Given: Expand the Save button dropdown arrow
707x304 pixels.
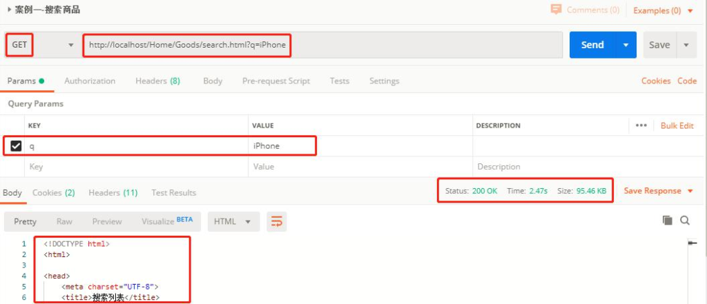Looking at the screenshot, I should click(x=686, y=45).
